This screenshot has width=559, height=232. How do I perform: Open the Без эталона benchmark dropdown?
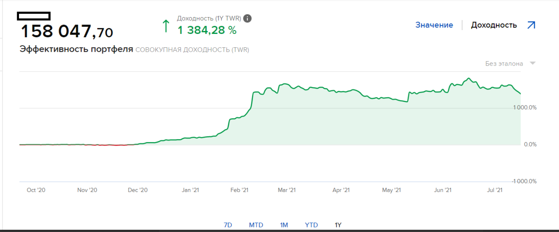click(510, 63)
